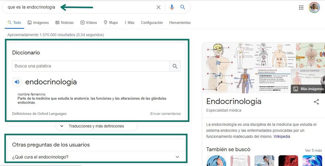This screenshot has height=166, width=325.
Task: Open the doctor thumbnail under 'También se buscó'
Action: [264, 160]
